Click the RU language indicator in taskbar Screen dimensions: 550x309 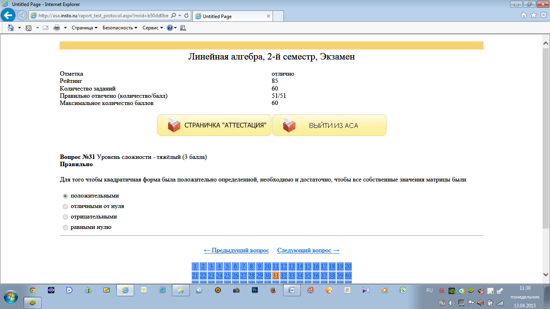(x=430, y=290)
